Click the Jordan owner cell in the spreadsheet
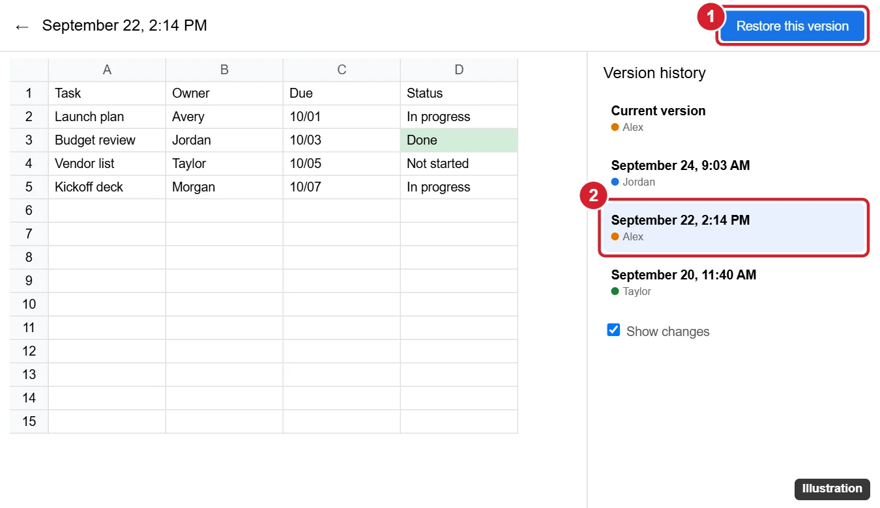The height and width of the screenshot is (508, 880). [x=224, y=140]
